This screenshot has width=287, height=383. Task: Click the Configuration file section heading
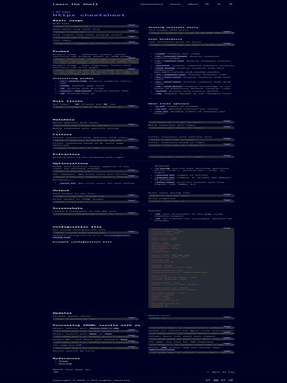tap(77, 227)
